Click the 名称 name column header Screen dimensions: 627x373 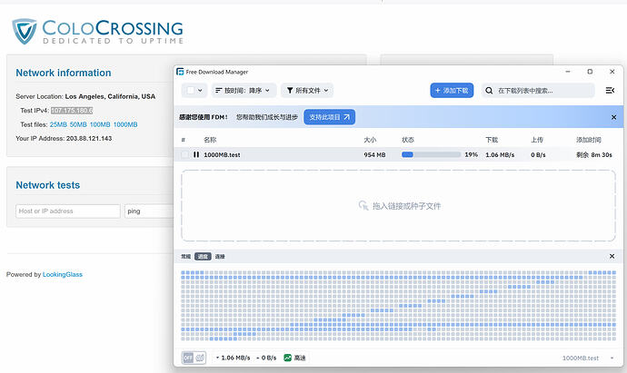pos(210,140)
